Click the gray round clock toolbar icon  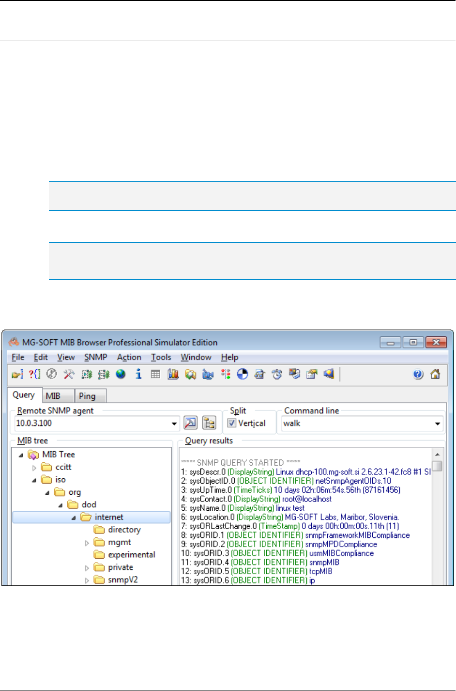[52, 374]
